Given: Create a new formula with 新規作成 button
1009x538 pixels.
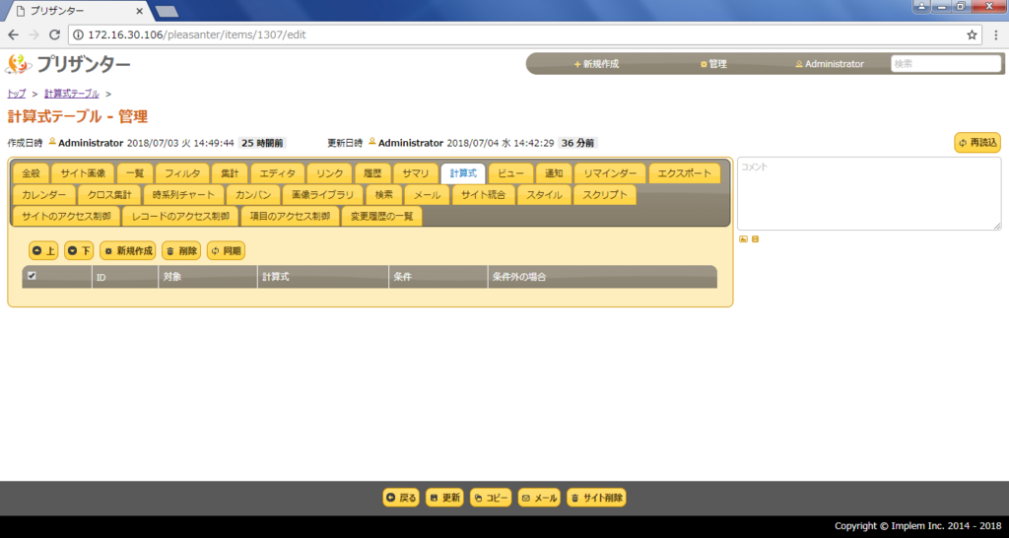Looking at the screenshot, I should 129,251.
